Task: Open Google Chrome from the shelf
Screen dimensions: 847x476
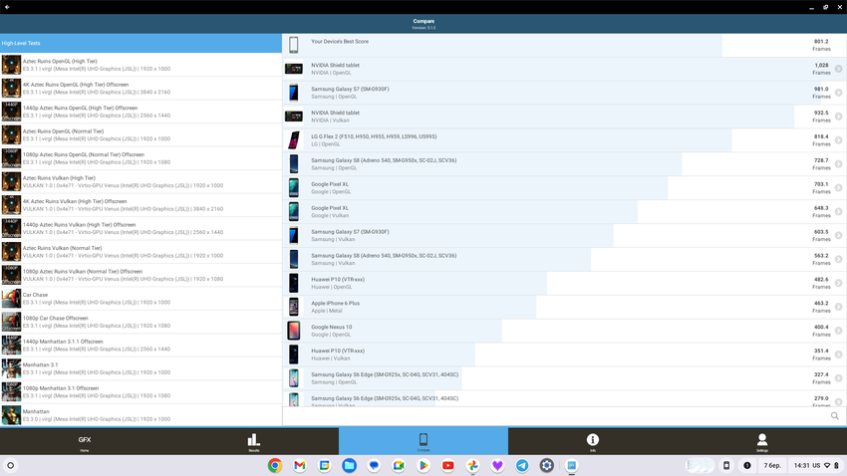Action: pyautogui.click(x=275, y=465)
